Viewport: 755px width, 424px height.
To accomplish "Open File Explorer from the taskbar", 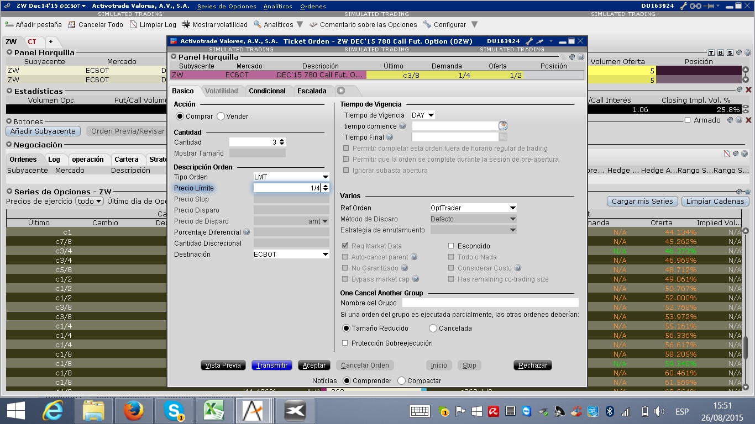I will tap(93, 411).
